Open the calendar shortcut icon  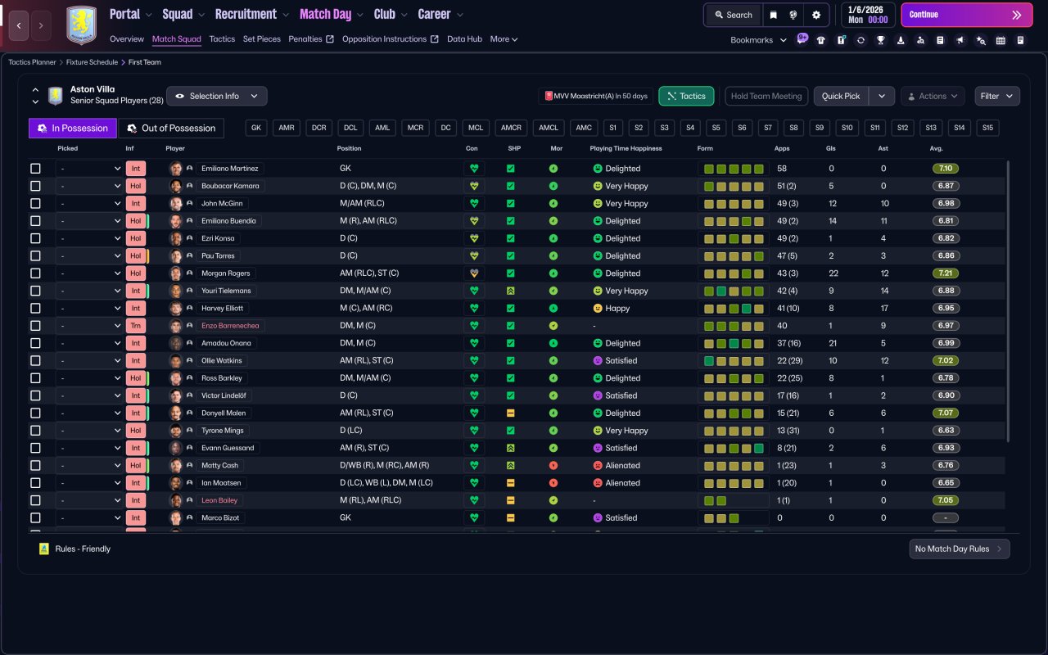coord(1001,39)
